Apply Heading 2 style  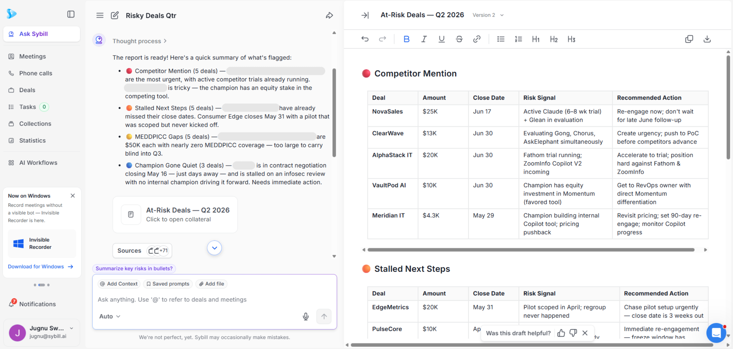(554, 39)
